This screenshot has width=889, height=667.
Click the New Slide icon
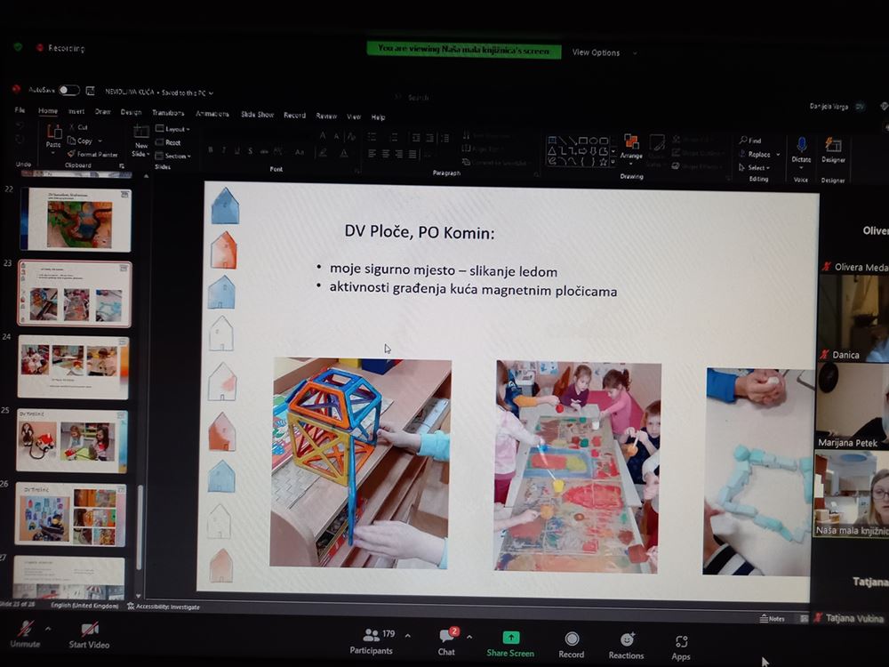tap(141, 133)
